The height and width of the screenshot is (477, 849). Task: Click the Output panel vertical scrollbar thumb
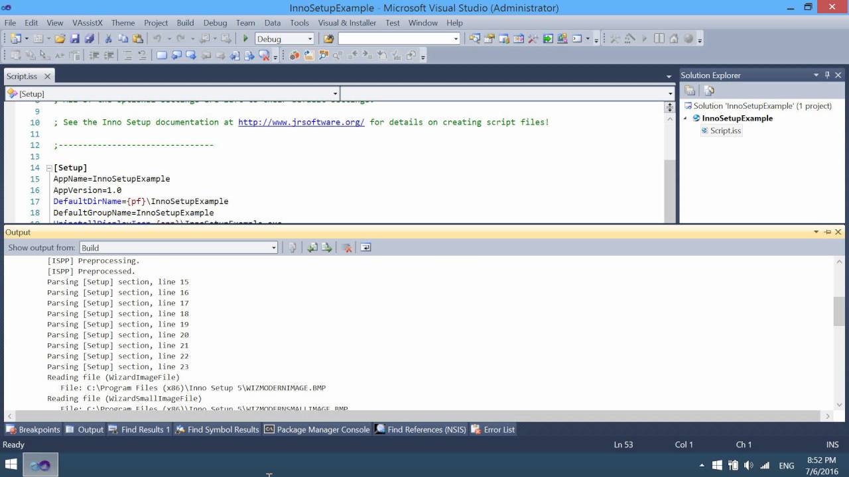click(838, 311)
